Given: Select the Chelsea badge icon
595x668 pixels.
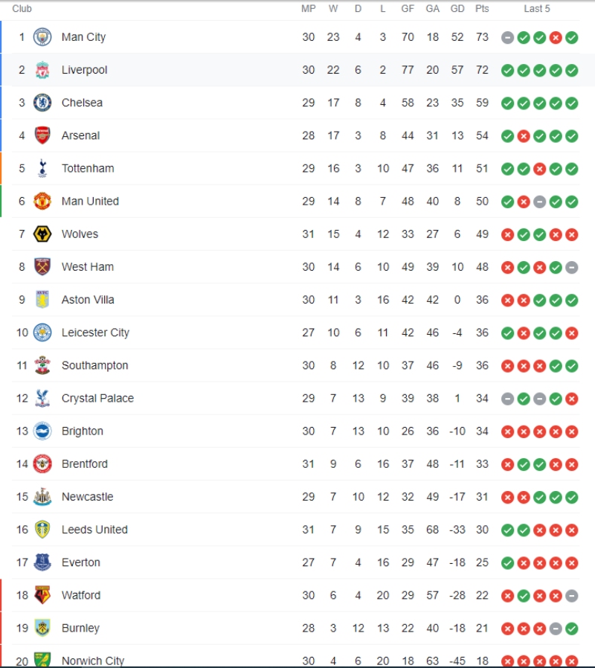Looking at the screenshot, I should pos(42,103).
